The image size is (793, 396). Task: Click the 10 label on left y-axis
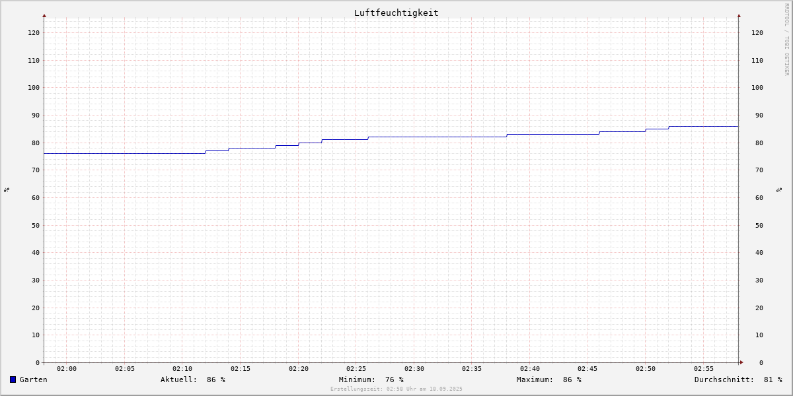click(36, 335)
